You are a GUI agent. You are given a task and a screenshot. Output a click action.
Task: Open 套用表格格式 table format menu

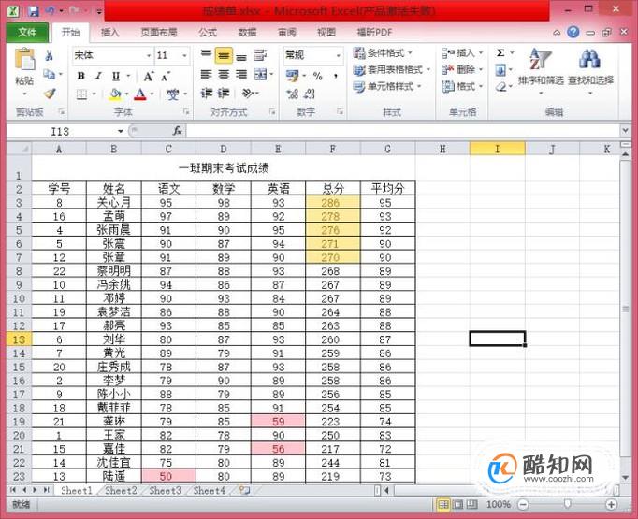tap(391, 70)
